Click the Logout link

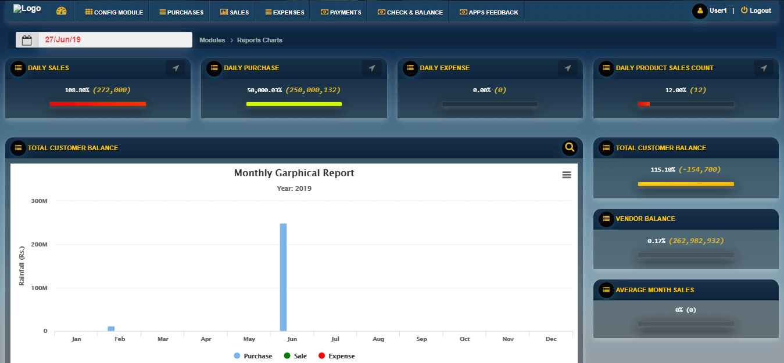756,10
